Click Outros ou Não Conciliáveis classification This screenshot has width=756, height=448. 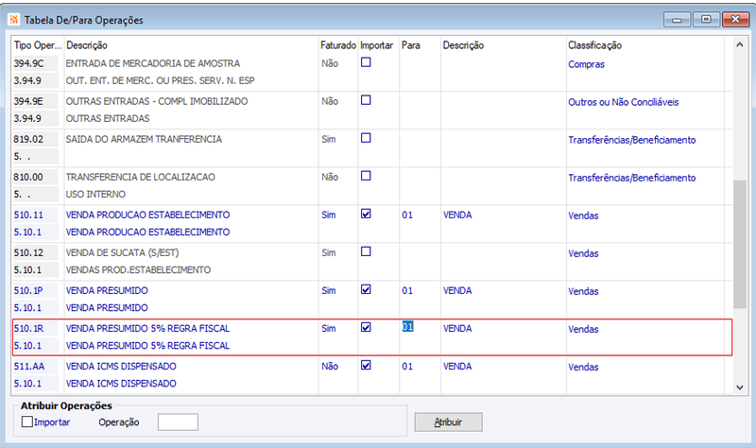[x=623, y=102]
